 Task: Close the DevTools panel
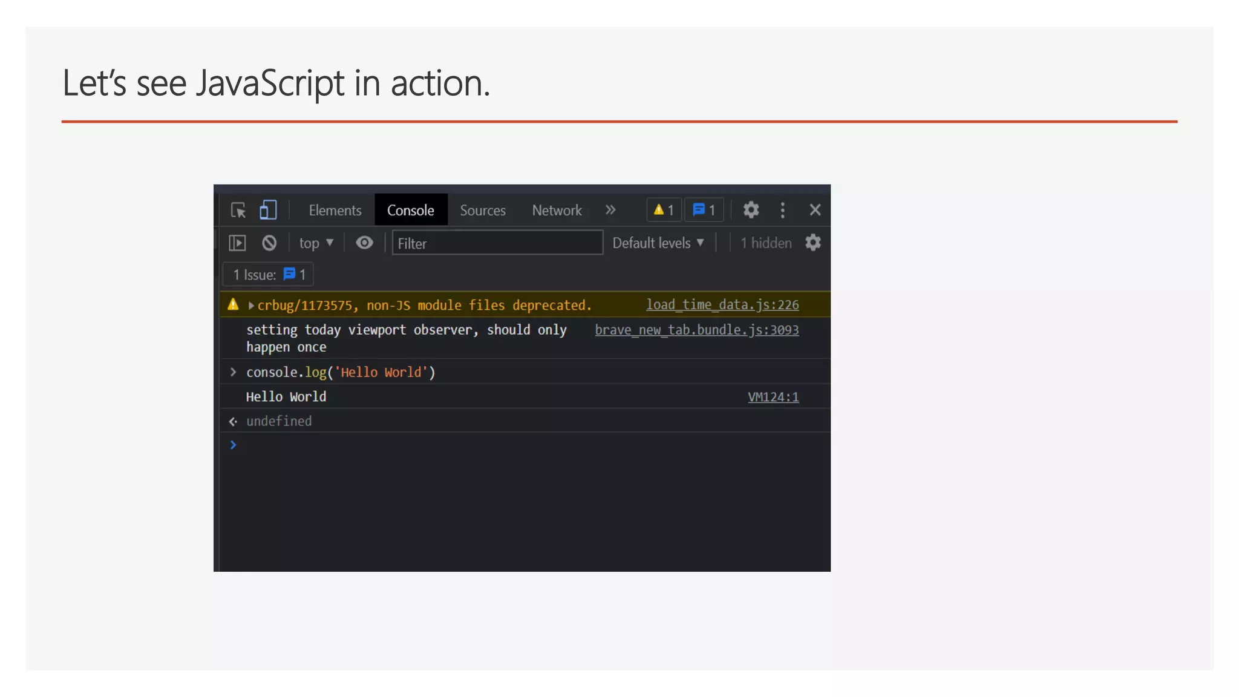(815, 210)
